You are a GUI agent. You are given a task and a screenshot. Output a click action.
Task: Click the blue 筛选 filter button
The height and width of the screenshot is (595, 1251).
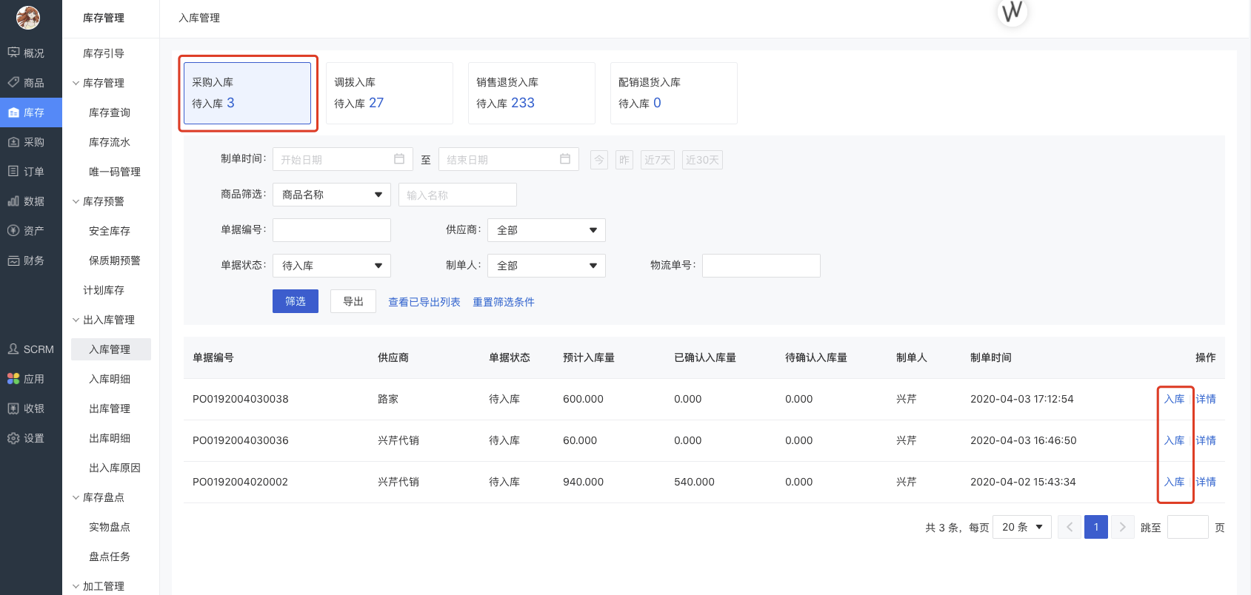[x=296, y=301]
